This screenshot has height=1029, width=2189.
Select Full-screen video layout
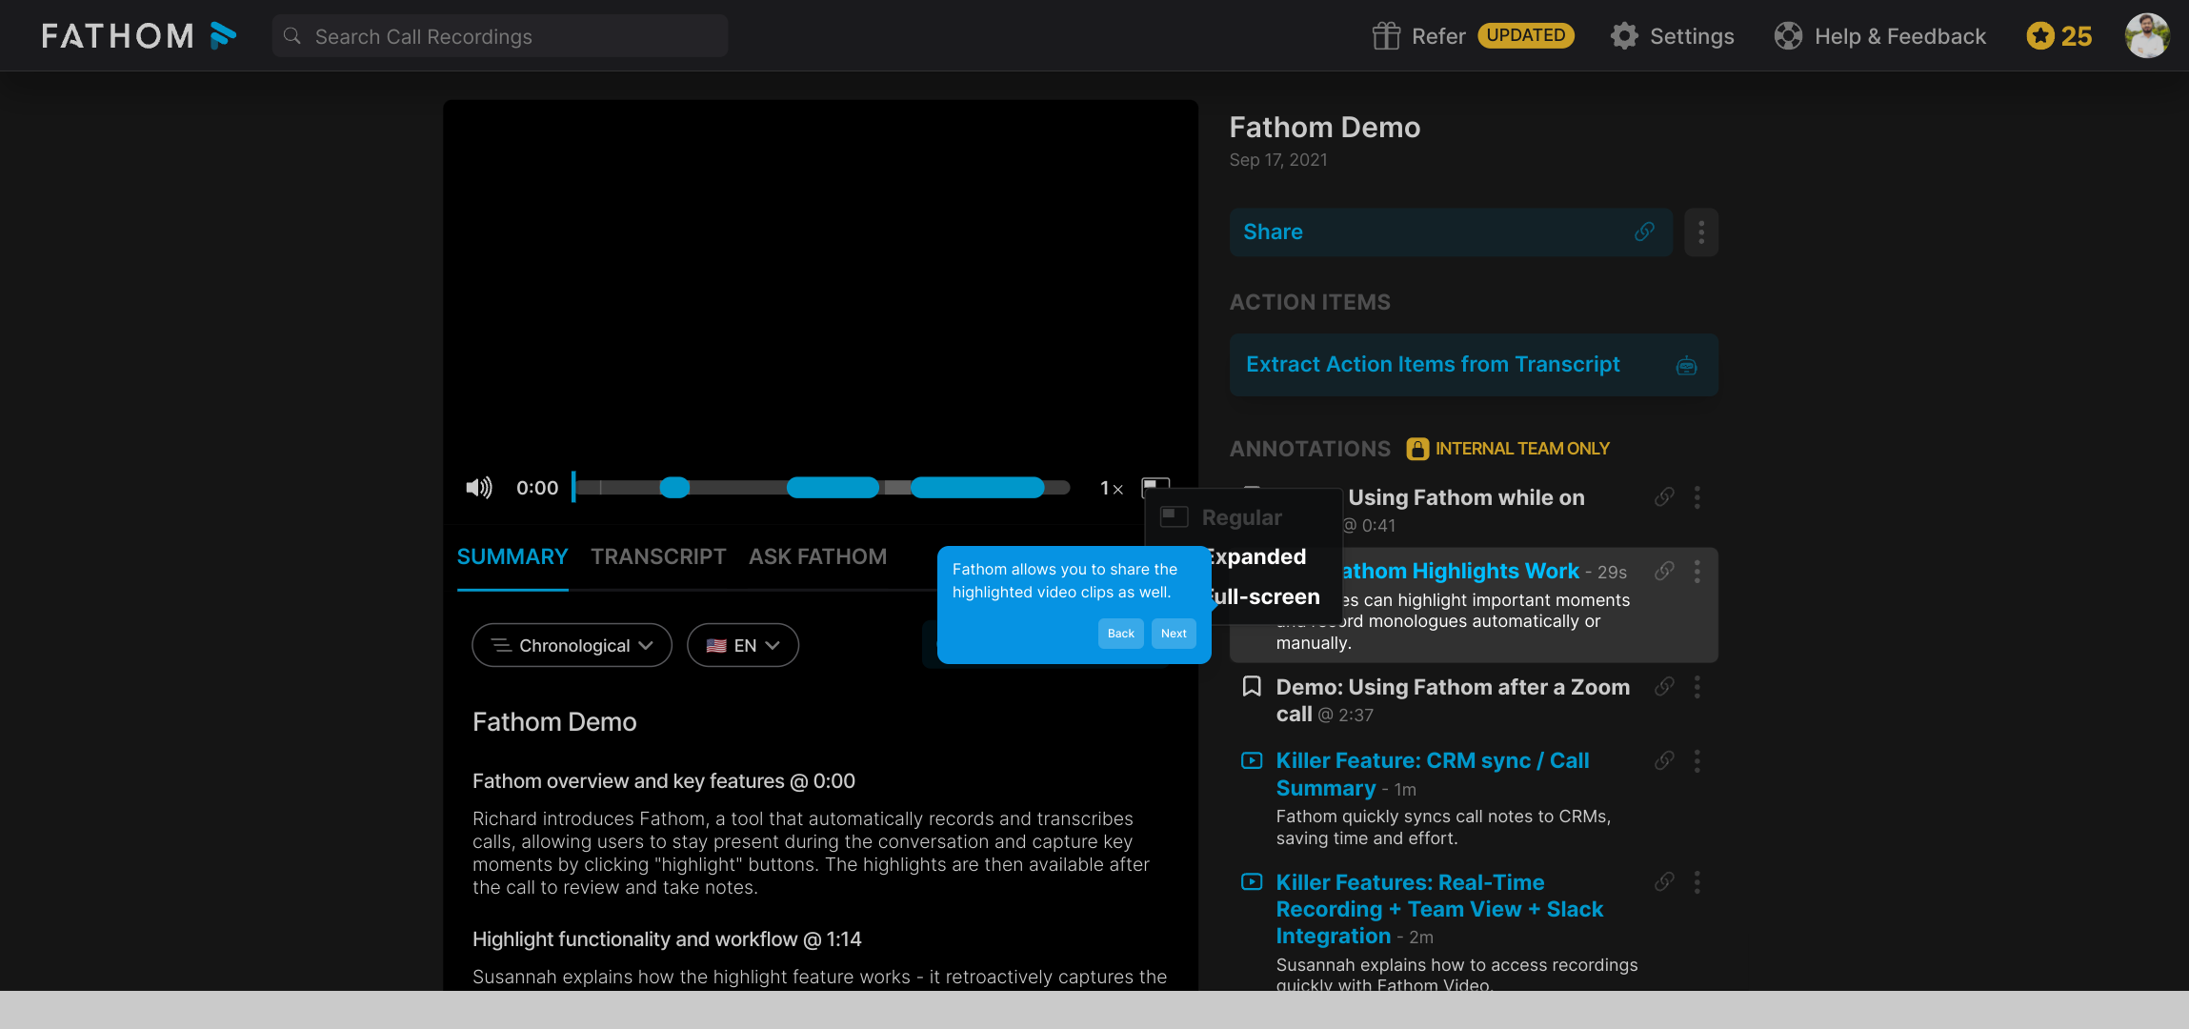click(x=1265, y=596)
